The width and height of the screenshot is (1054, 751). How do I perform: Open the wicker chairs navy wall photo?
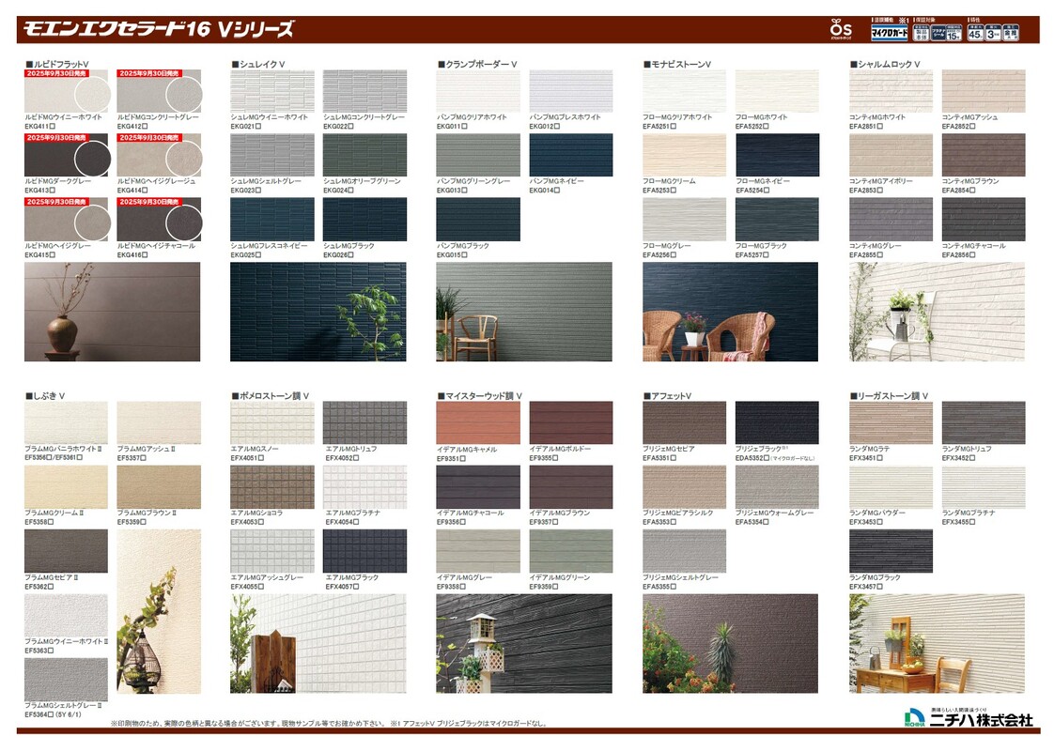click(x=730, y=312)
